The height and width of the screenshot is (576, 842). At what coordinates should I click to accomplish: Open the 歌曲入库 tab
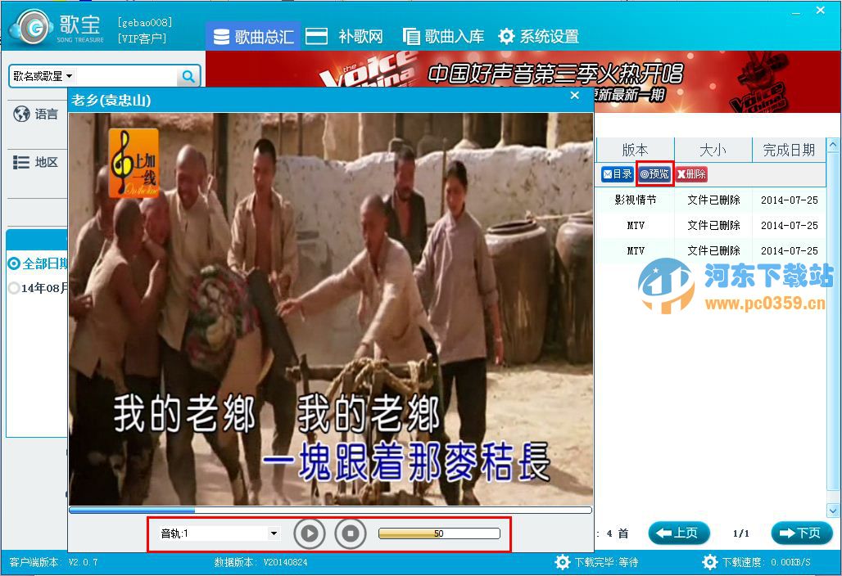tap(443, 37)
